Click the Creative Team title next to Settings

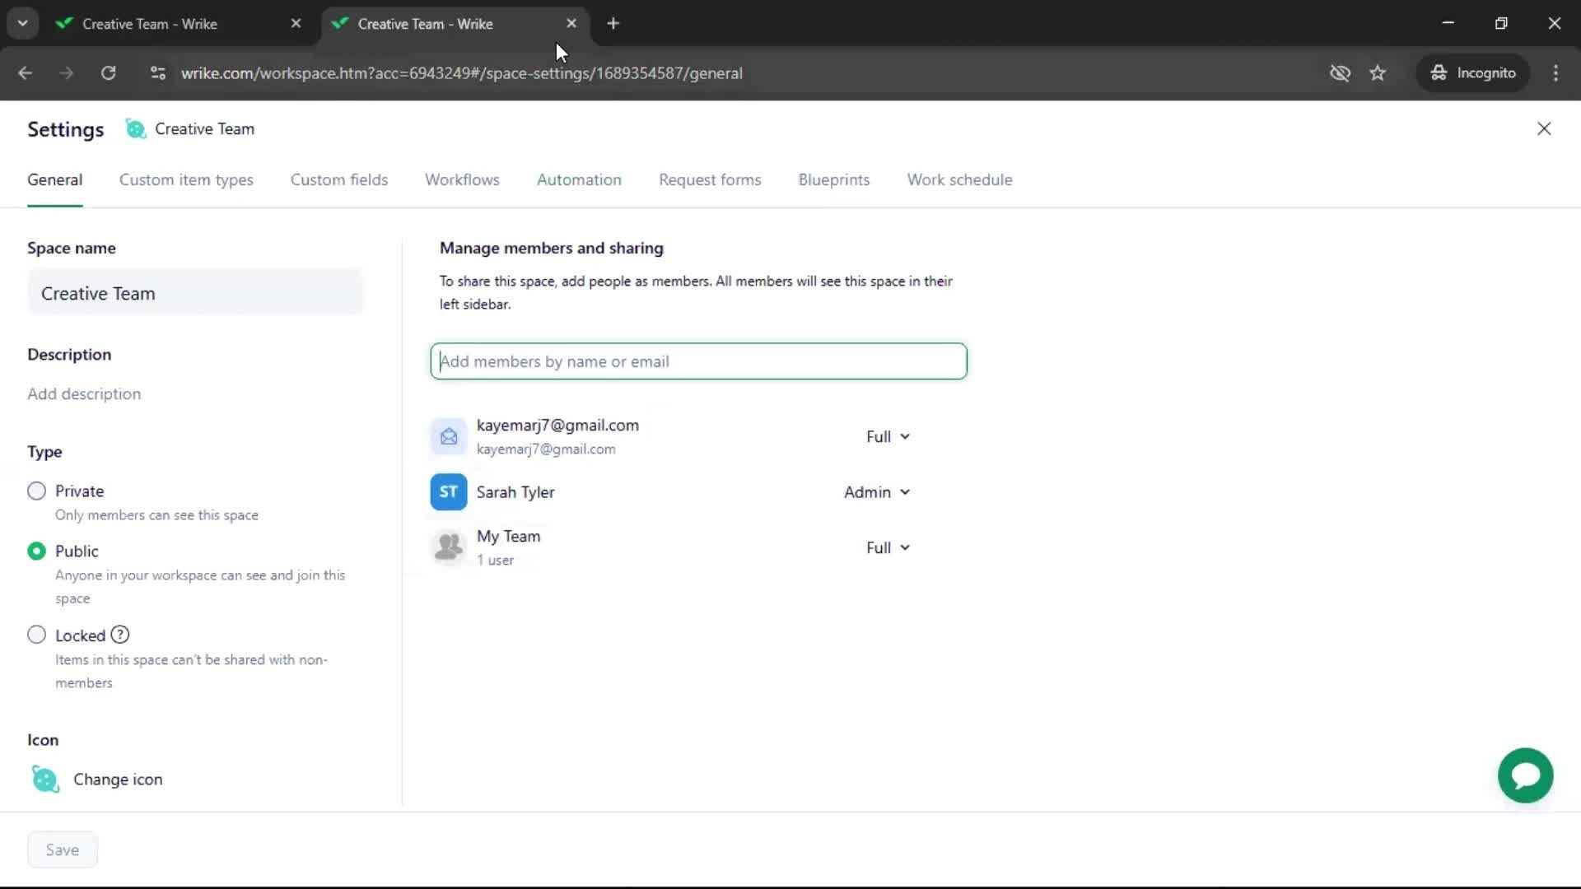(204, 129)
